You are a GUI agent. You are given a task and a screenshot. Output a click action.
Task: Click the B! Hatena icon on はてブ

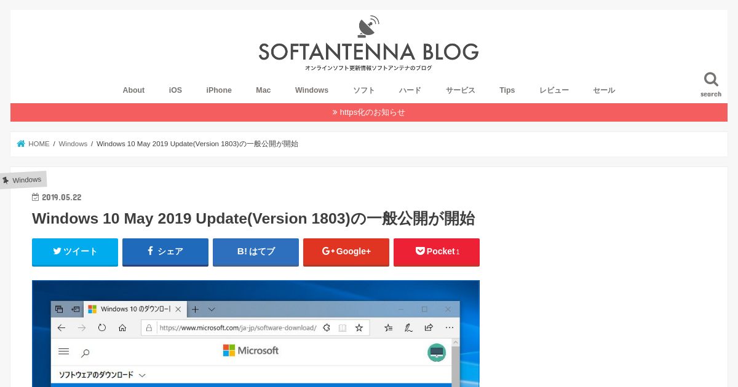click(242, 251)
